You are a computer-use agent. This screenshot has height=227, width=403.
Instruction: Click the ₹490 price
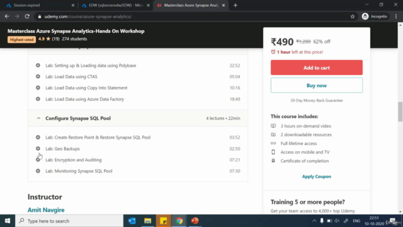tap(282, 42)
